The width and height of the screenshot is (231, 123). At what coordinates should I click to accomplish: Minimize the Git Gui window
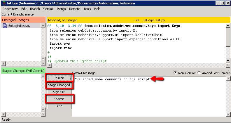coord(218,3)
